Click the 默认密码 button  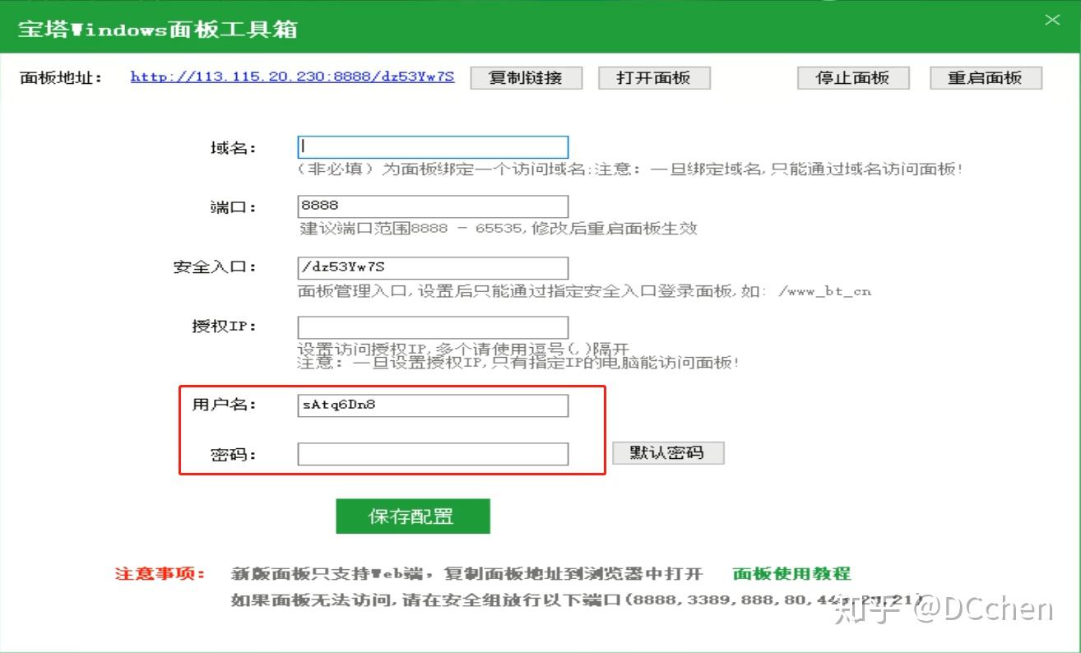pyautogui.click(x=668, y=452)
